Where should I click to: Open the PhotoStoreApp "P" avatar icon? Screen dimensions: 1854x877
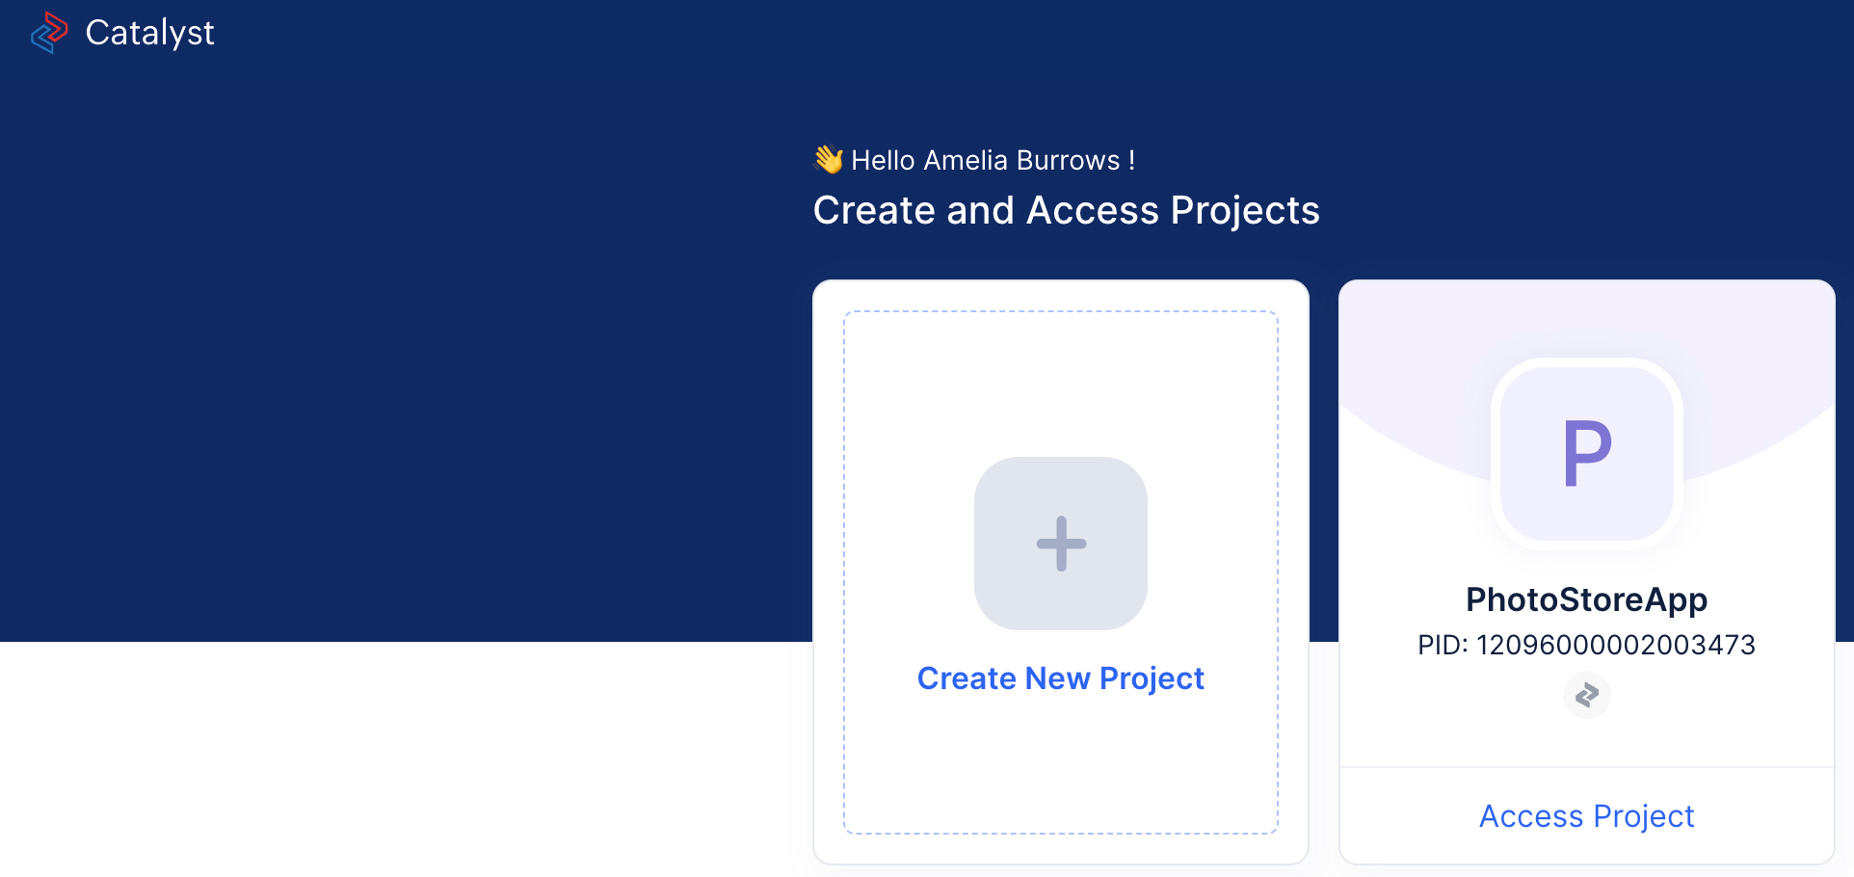[1586, 453]
